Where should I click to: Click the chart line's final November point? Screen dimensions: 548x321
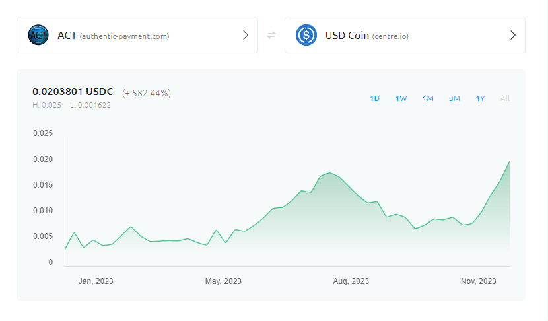click(x=509, y=162)
